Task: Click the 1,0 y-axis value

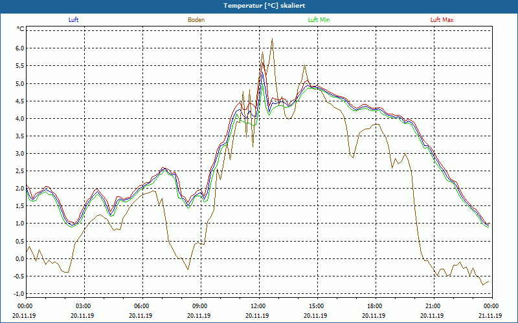Action: 20,224
